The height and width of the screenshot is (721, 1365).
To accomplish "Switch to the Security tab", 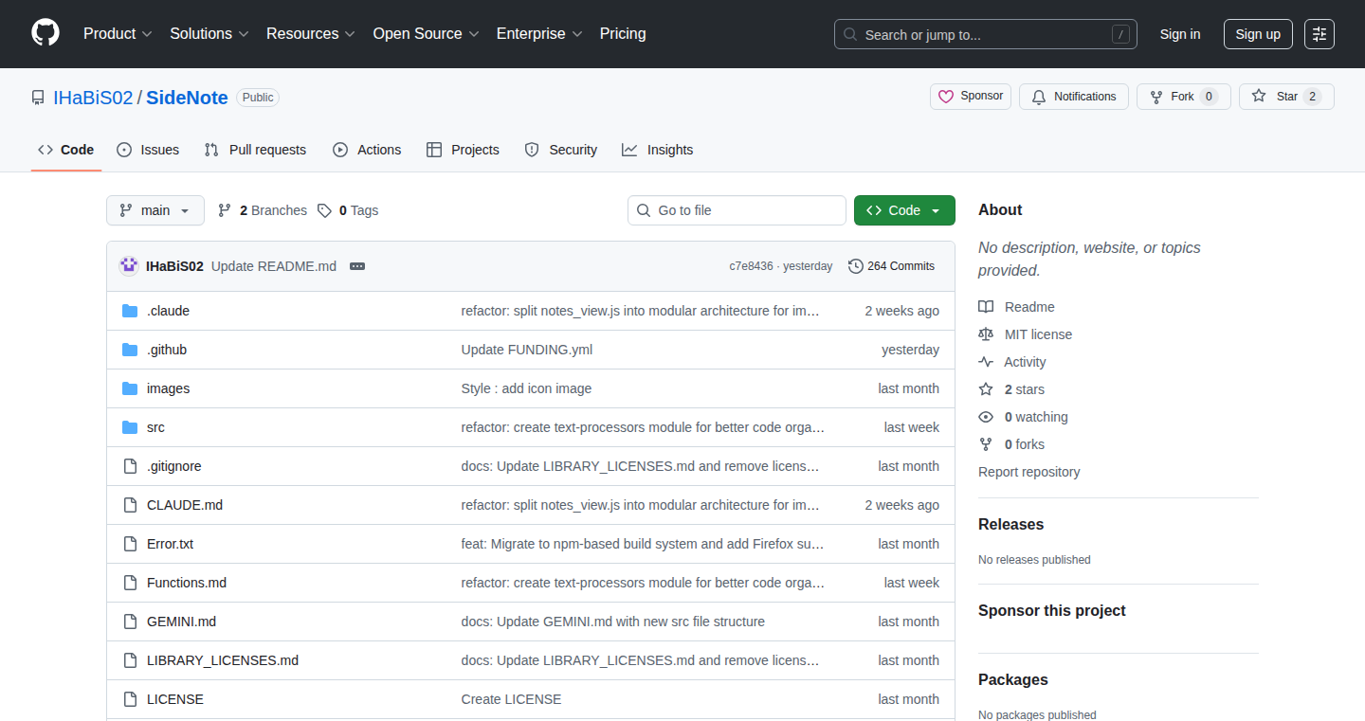I will [x=561, y=150].
